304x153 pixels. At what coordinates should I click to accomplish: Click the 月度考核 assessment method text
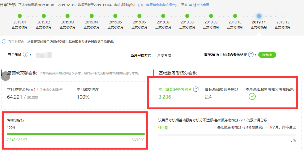pyautogui.click(x=164, y=56)
